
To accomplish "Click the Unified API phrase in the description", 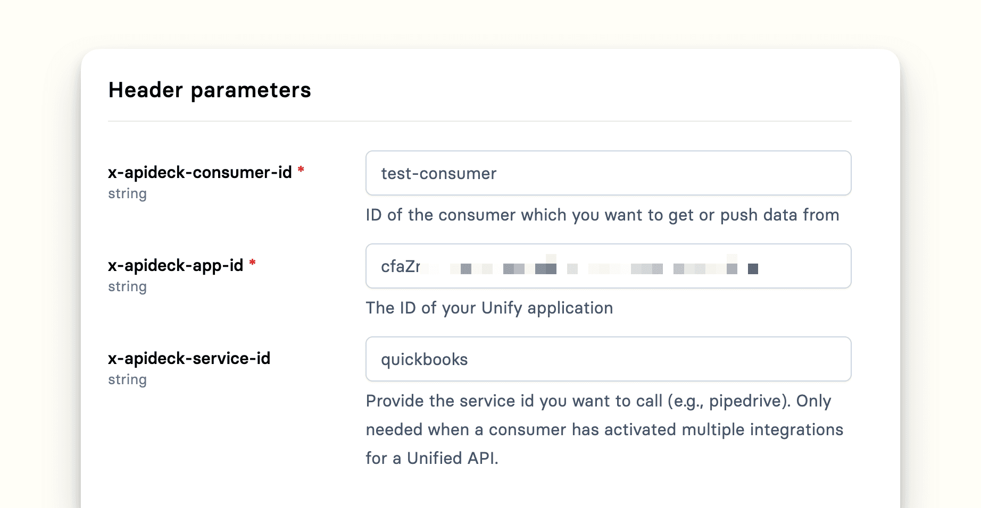I will pyautogui.click(x=452, y=458).
